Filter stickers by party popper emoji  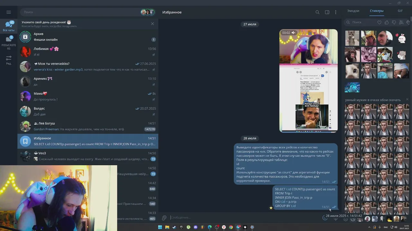point(401,22)
